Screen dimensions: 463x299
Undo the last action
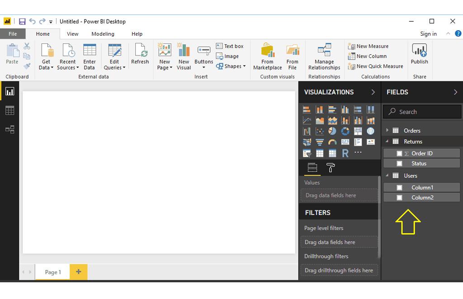pos(32,21)
